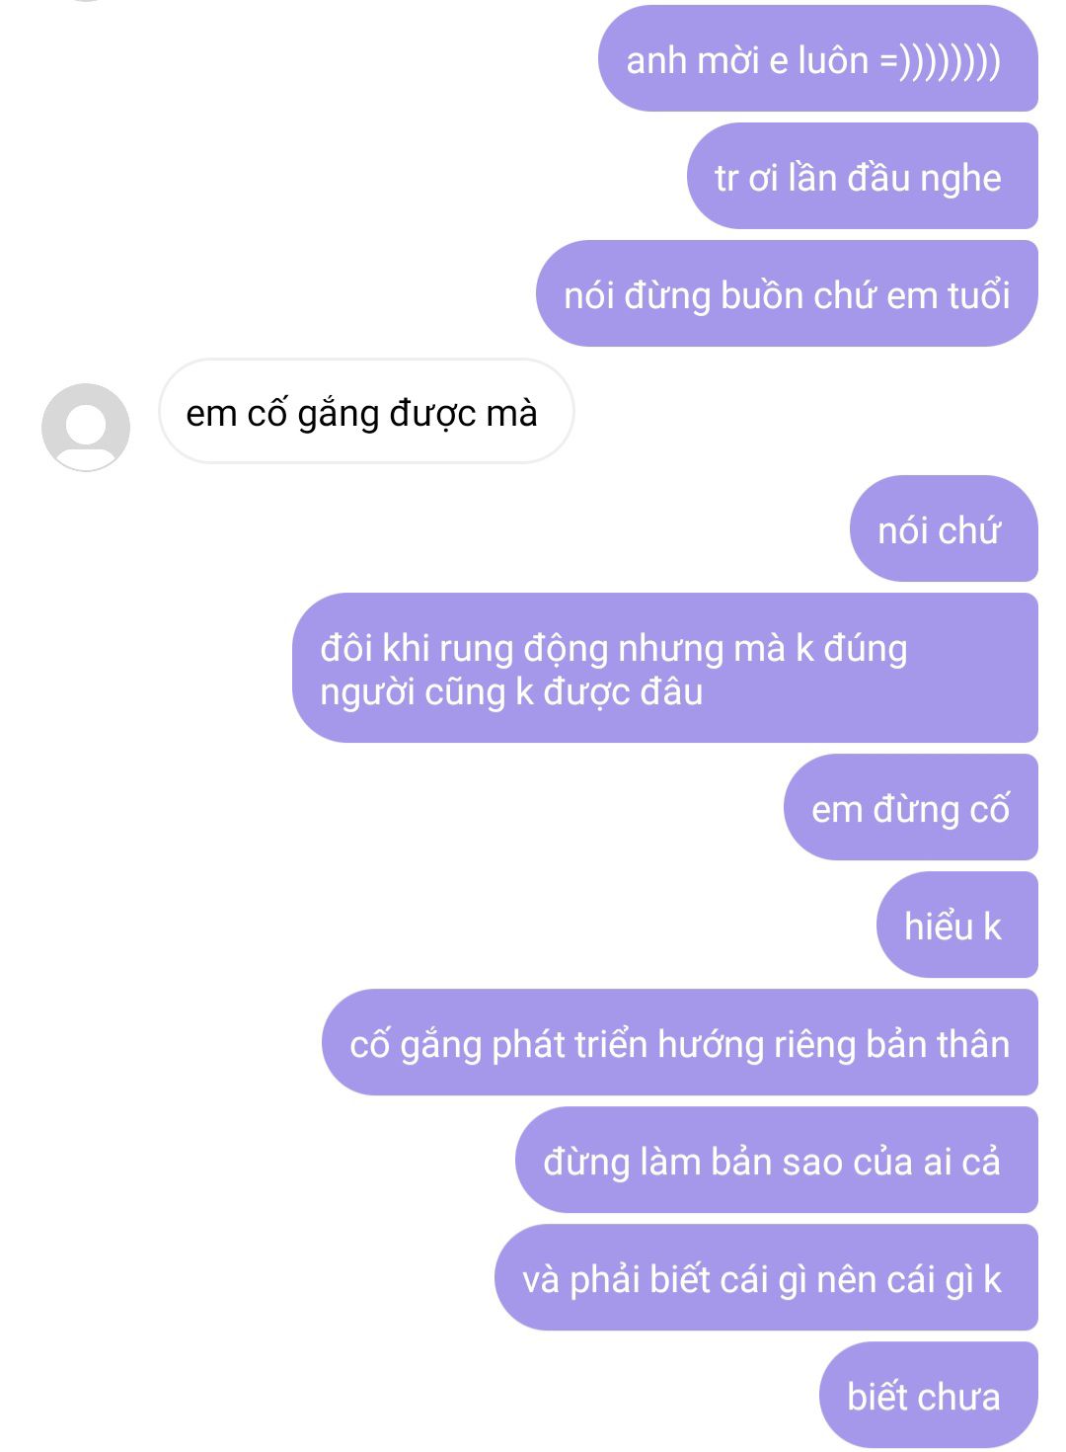1066x1452 pixels.
Task: Click the word "tuổi" in purple bubble
Action: pos(979,295)
